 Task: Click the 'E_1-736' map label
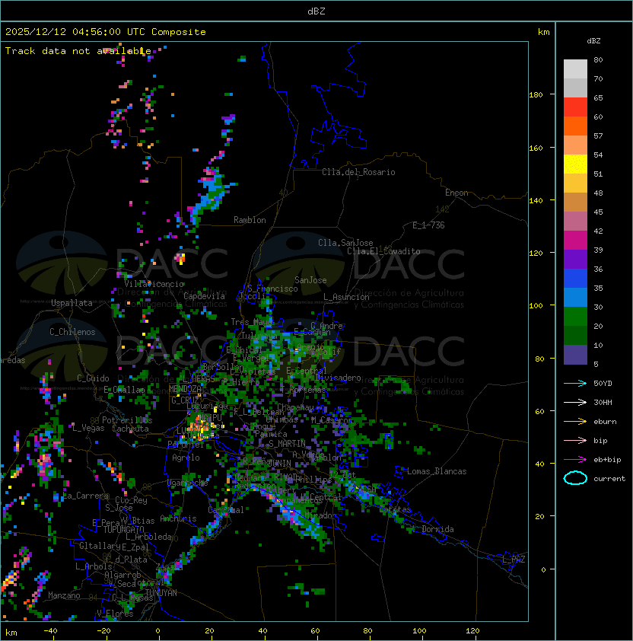click(x=428, y=225)
